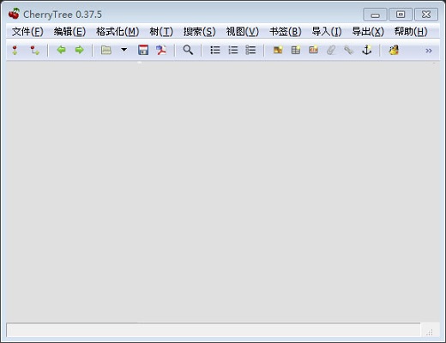Go back with the green left arrow
Screen dimensions: 446x343
[61, 50]
